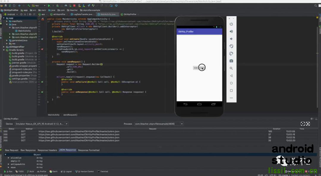The image size is (321, 176).
Task: Select MainActivity in the project tree
Action: (23, 31)
